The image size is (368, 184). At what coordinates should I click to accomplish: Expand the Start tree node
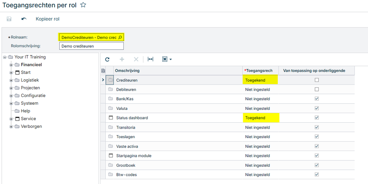click(11, 73)
